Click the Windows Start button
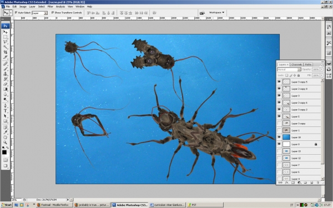 coord(6,205)
